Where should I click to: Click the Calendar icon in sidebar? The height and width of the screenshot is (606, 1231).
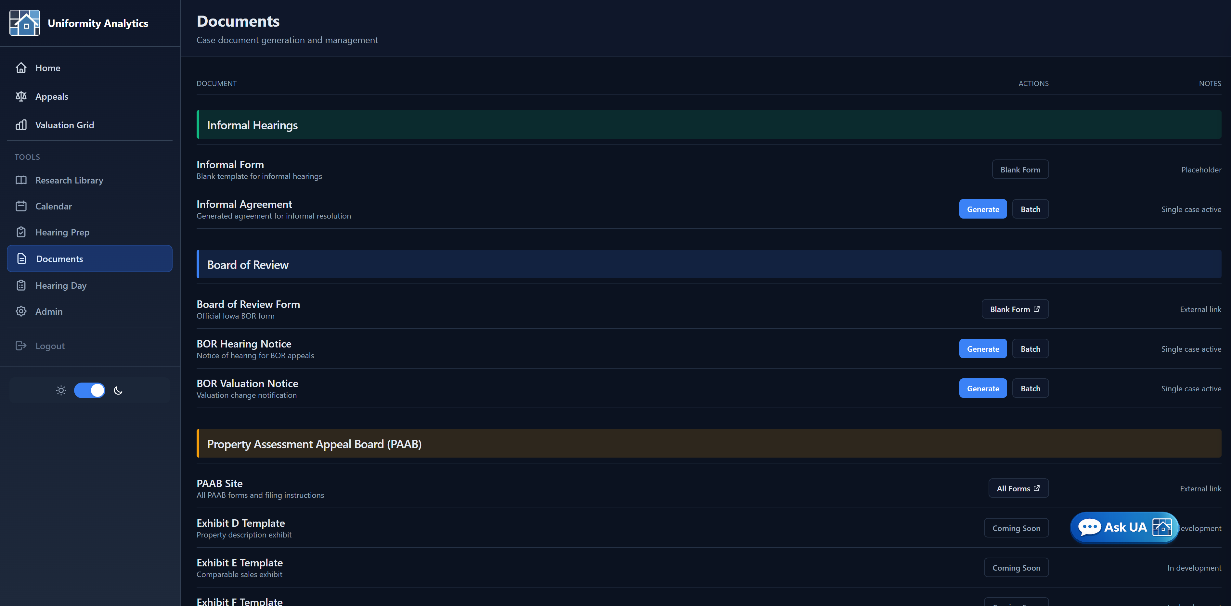coord(21,206)
